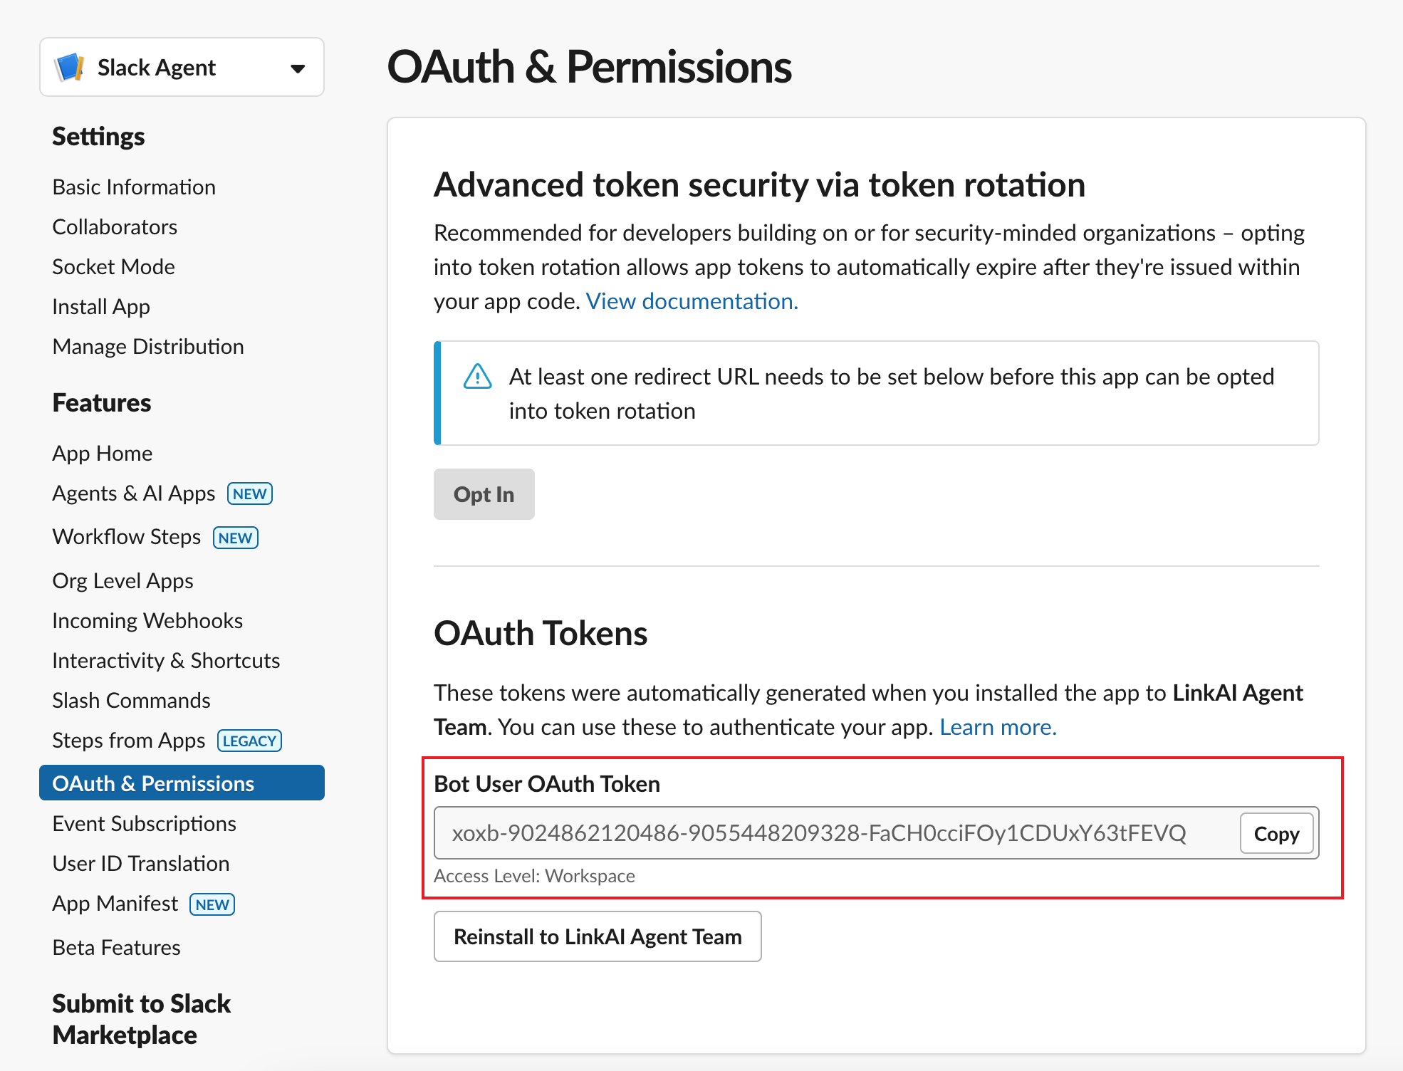Open Basic Information settings page
This screenshot has width=1403, height=1071.
tap(134, 187)
